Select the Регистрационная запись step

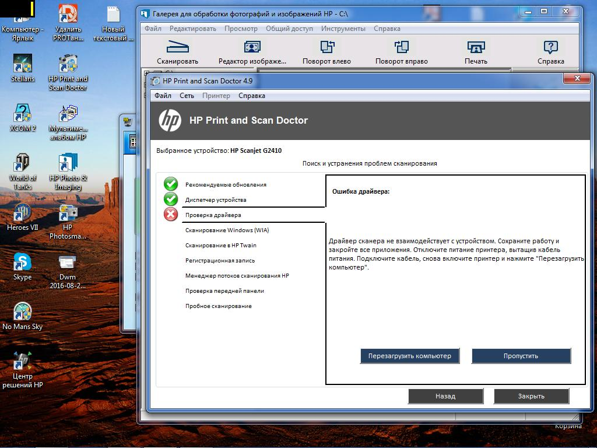tap(220, 261)
